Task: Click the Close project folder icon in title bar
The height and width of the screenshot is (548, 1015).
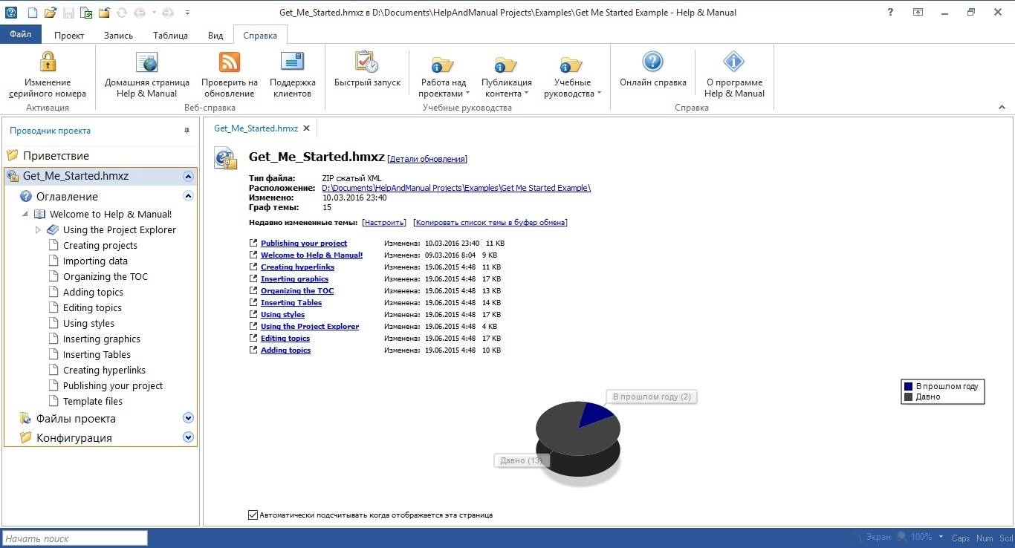Action: (104, 13)
